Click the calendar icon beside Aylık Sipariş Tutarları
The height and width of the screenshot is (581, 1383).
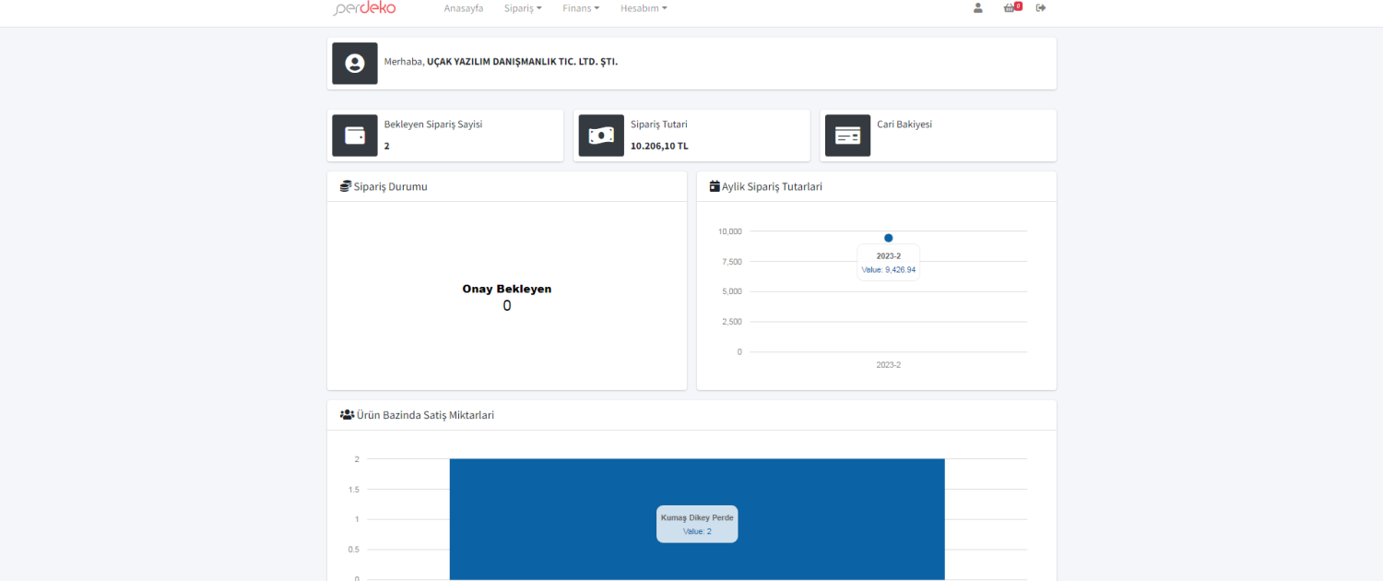pos(715,186)
